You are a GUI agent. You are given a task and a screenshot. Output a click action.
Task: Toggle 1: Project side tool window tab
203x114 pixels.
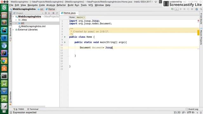pyautogui.click(x=10, y=18)
